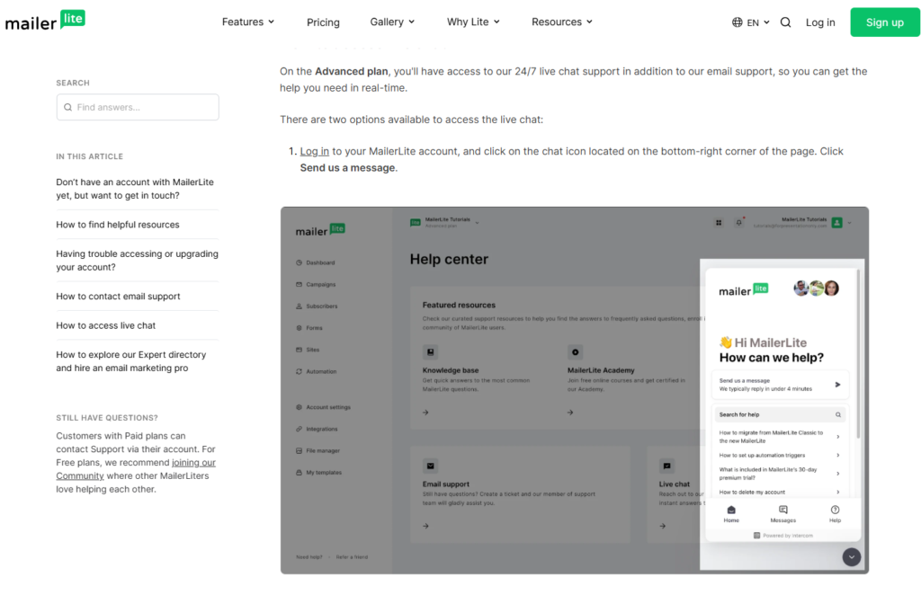The image size is (921, 595).
Task: Open How to delete my account article
Action: [x=779, y=493]
